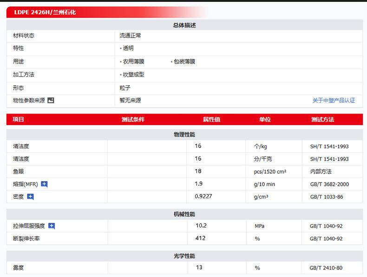This screenshot has width=367, height=277.
Task: Click the 包装薄膜 usage item
Action: coord(184,61)
